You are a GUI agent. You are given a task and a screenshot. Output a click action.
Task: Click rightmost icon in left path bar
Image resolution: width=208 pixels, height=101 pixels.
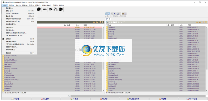pyautogui.click(x=103, y=22)
